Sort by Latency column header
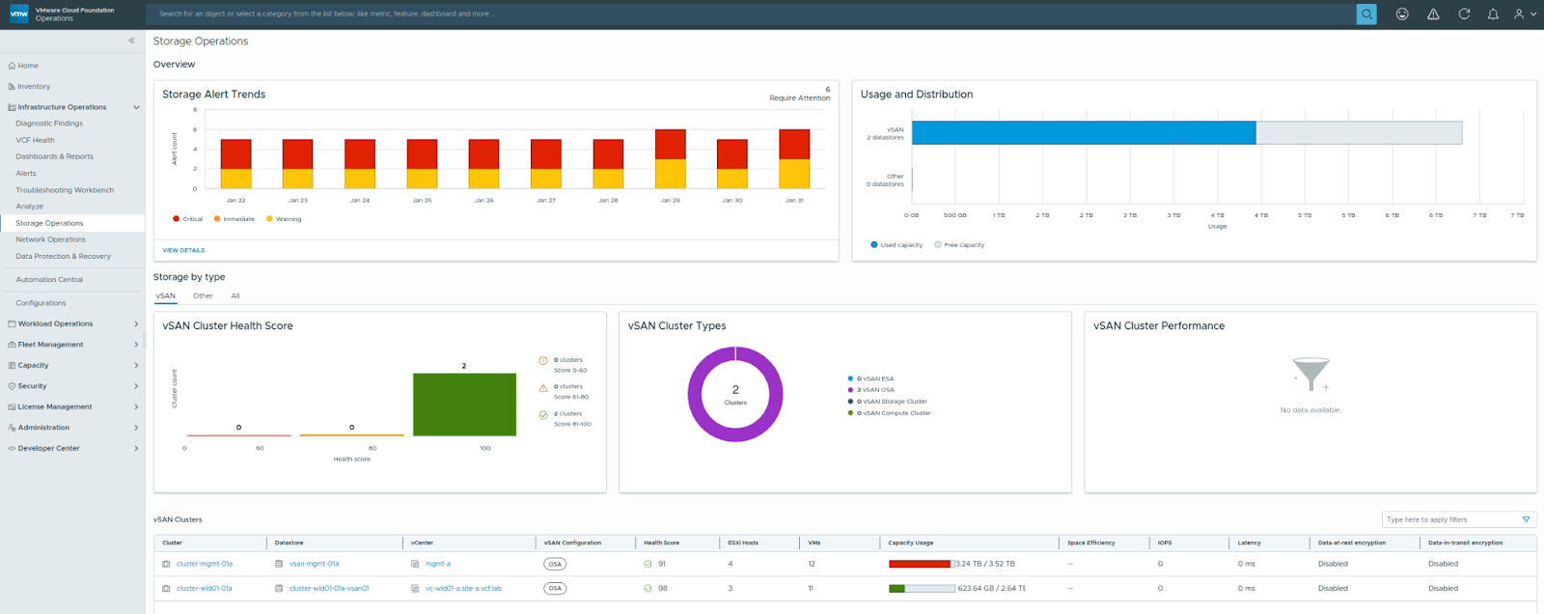The width and height of the screenshot is (1544, 614). [x=1250, y=543]
